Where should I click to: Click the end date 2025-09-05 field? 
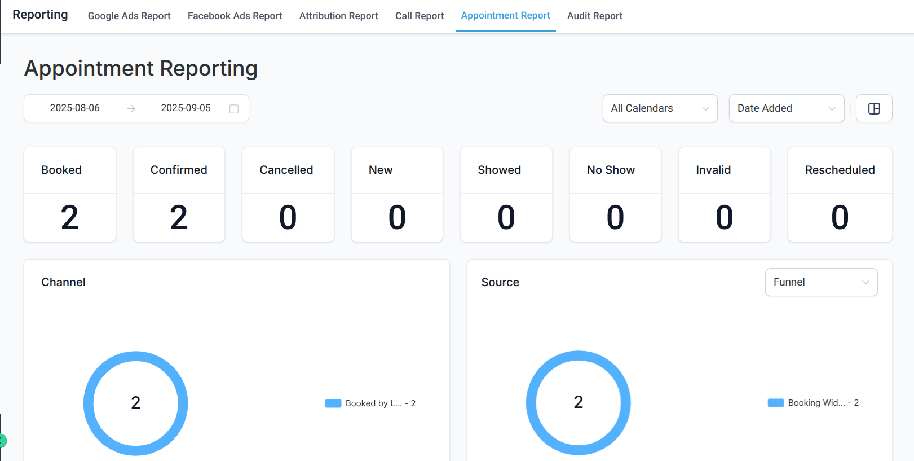point(186,108)
